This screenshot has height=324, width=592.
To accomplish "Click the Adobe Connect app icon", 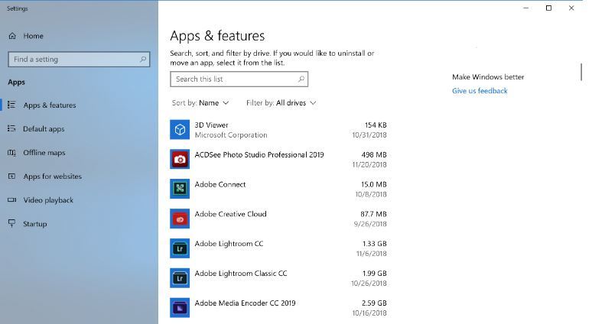I will (180, 189).
